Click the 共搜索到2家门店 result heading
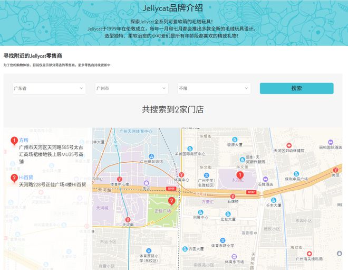 tap(173, 109)
